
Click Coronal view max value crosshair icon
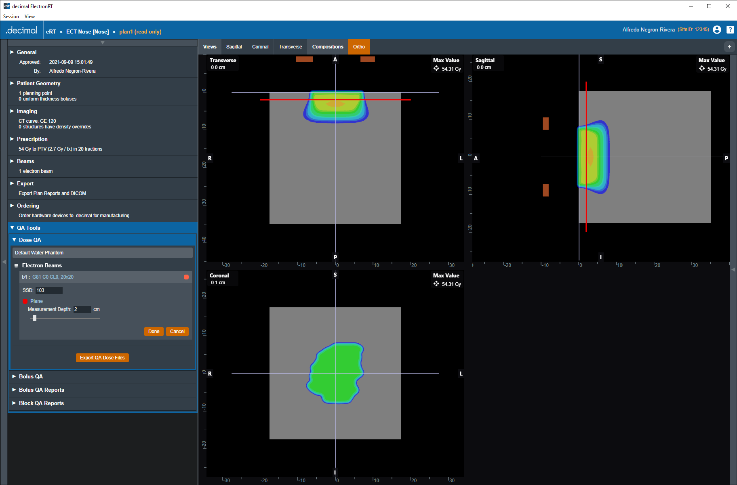[436, 284]
